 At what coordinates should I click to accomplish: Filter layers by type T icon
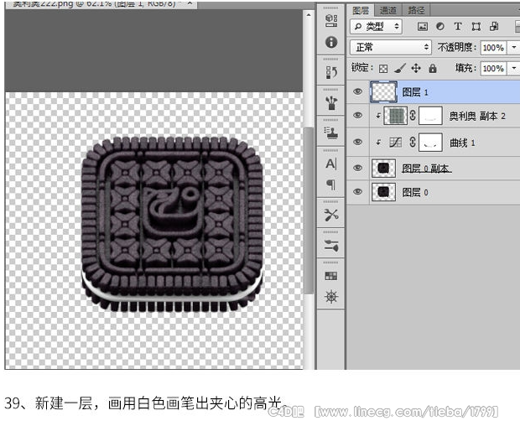point(458,27)
